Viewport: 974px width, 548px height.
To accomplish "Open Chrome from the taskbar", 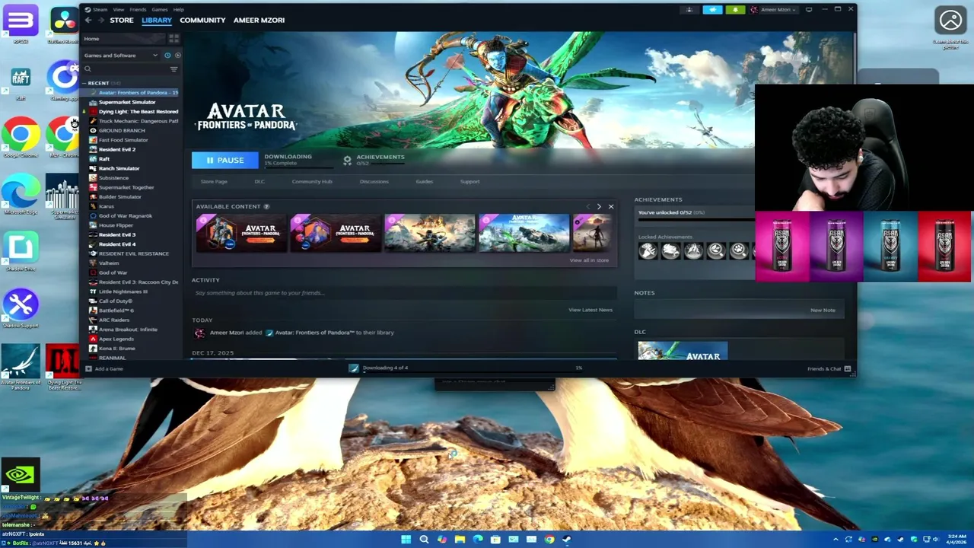I will 549,539.
